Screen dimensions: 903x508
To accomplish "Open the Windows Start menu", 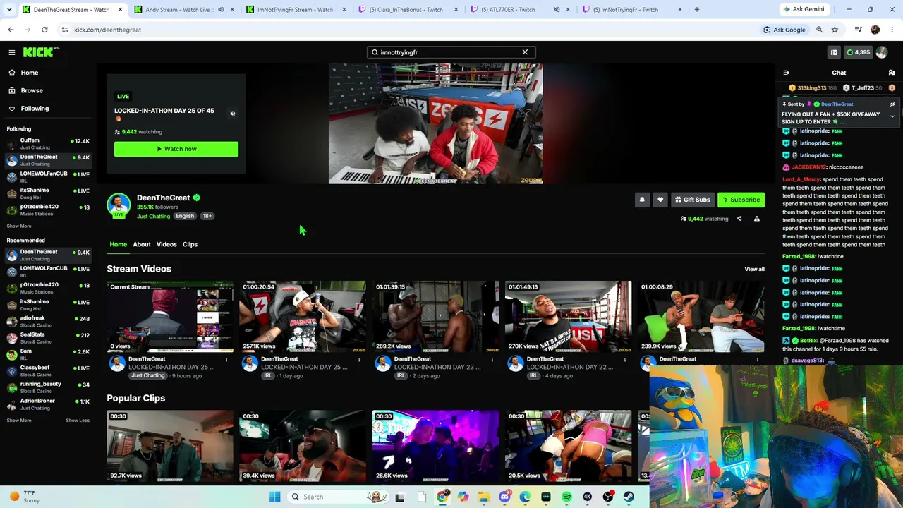I will [x=274, y=497].
